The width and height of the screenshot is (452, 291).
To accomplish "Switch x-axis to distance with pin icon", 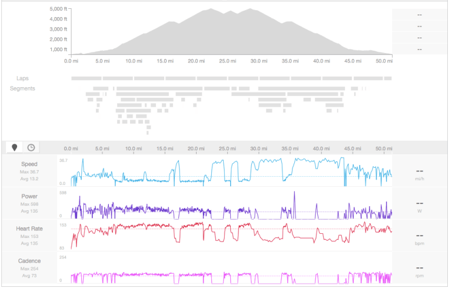I will [14, 148].
